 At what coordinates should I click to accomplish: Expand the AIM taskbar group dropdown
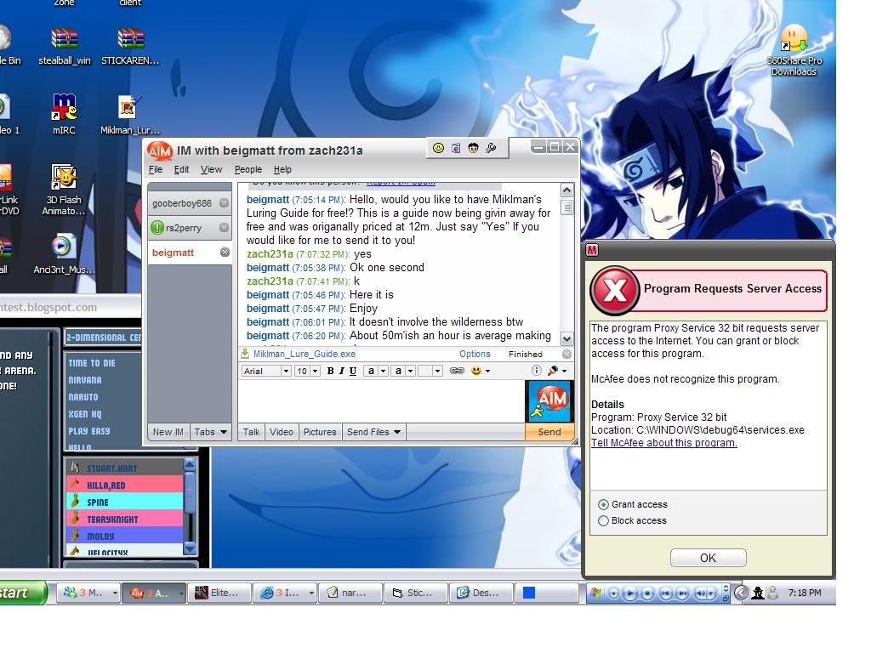[180, 593]
